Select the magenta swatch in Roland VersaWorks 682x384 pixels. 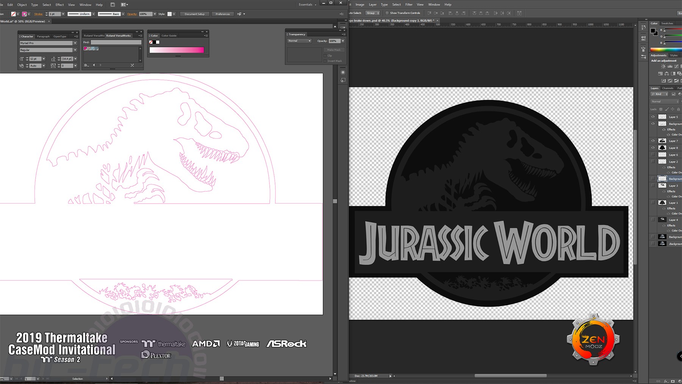[x=86, y=49]
